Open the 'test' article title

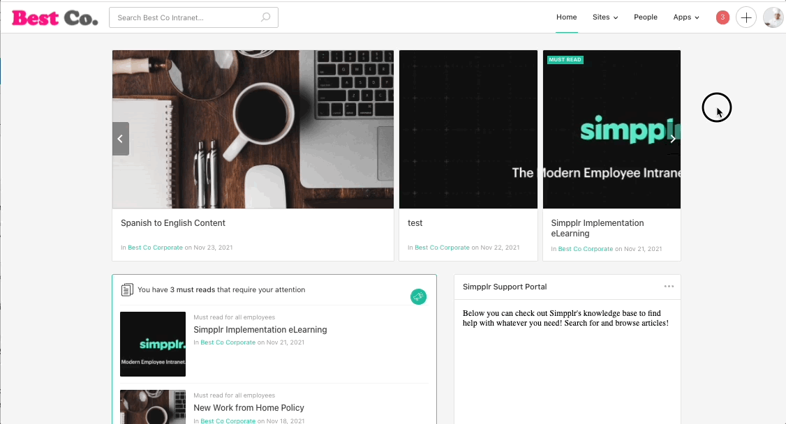coord(415,222)
